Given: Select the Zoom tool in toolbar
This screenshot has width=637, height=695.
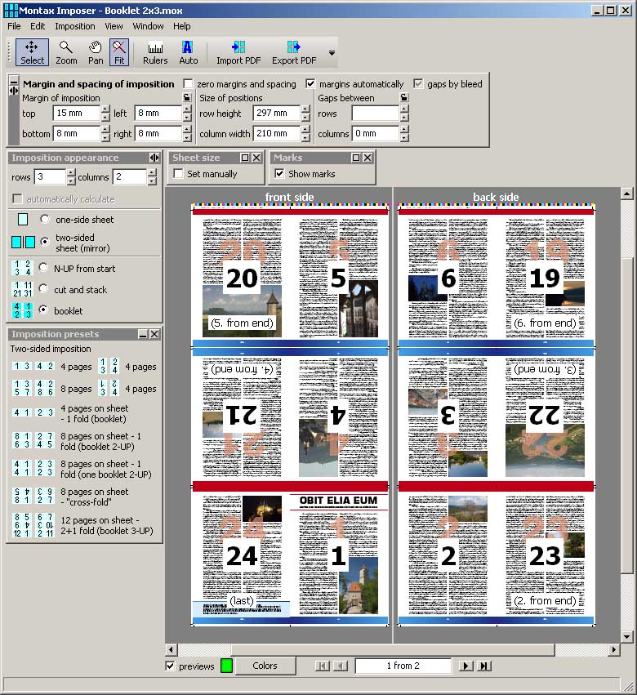Looking at the screenshot, I should tap(66, 52).
